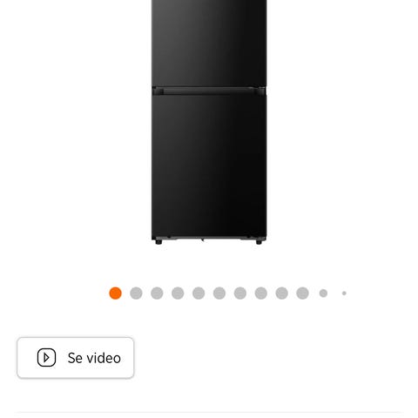The width and height of the screenshot is (418, 418).
Task: Open the black refrigerator product image
Action: point(209,122)
